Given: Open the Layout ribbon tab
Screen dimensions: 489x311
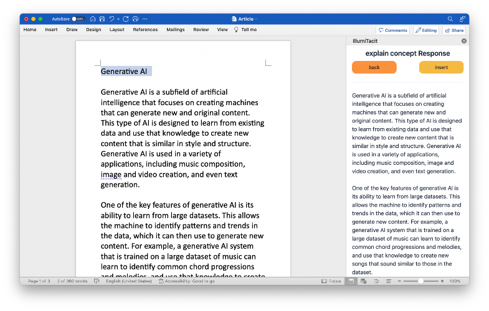Looking at the screenshot, I should (x=116, y=30).
